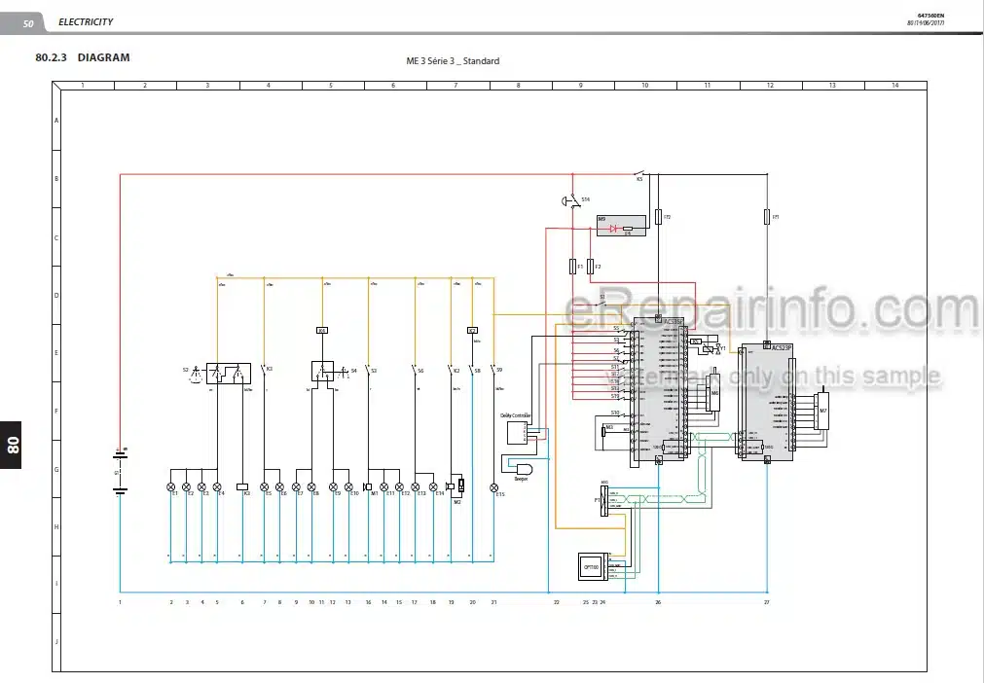The height and width of the screenshot is (683, 984).
Task: Click the E13 lamp symbol
Action: 415,486
